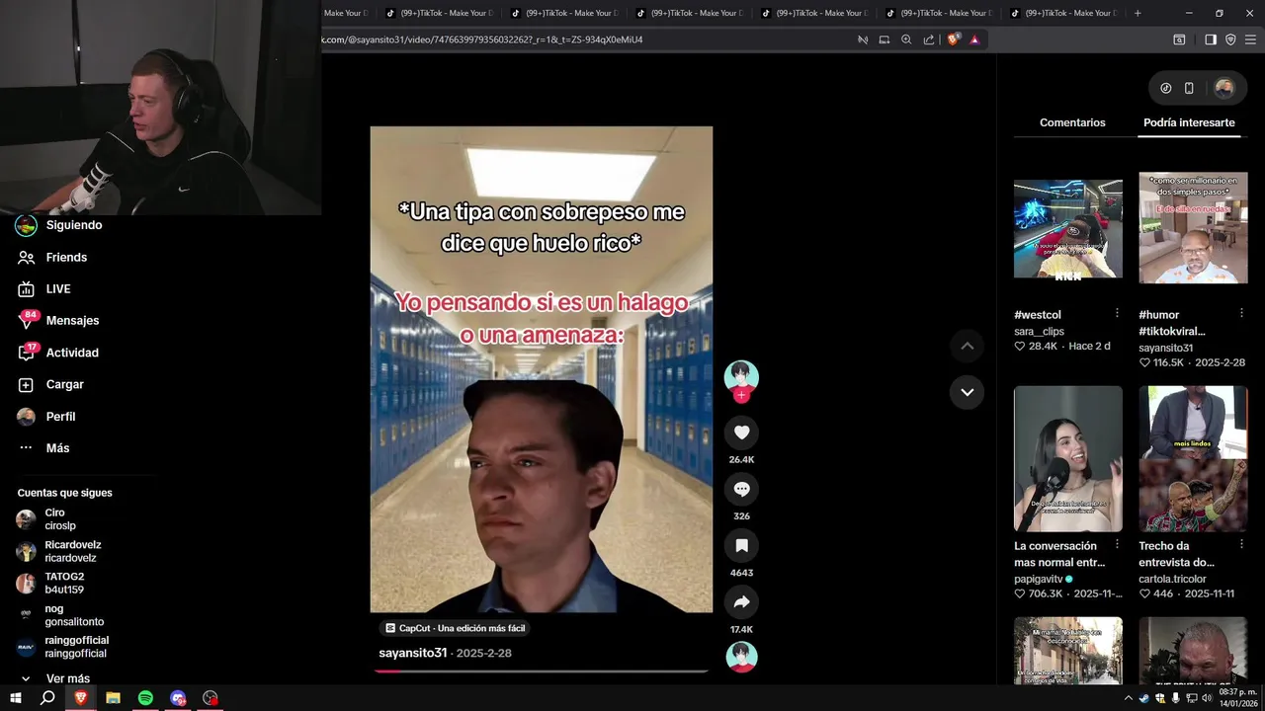Open followed account nog gonsalitonto
This screenshot has height=711, width=1265.
coord(59,615)
